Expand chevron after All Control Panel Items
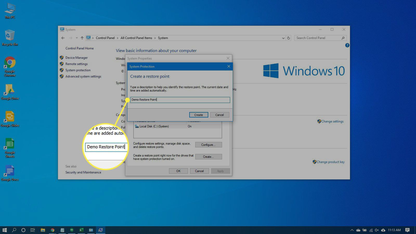This screenshot has height=234, width=416. [x=155, y=38]
